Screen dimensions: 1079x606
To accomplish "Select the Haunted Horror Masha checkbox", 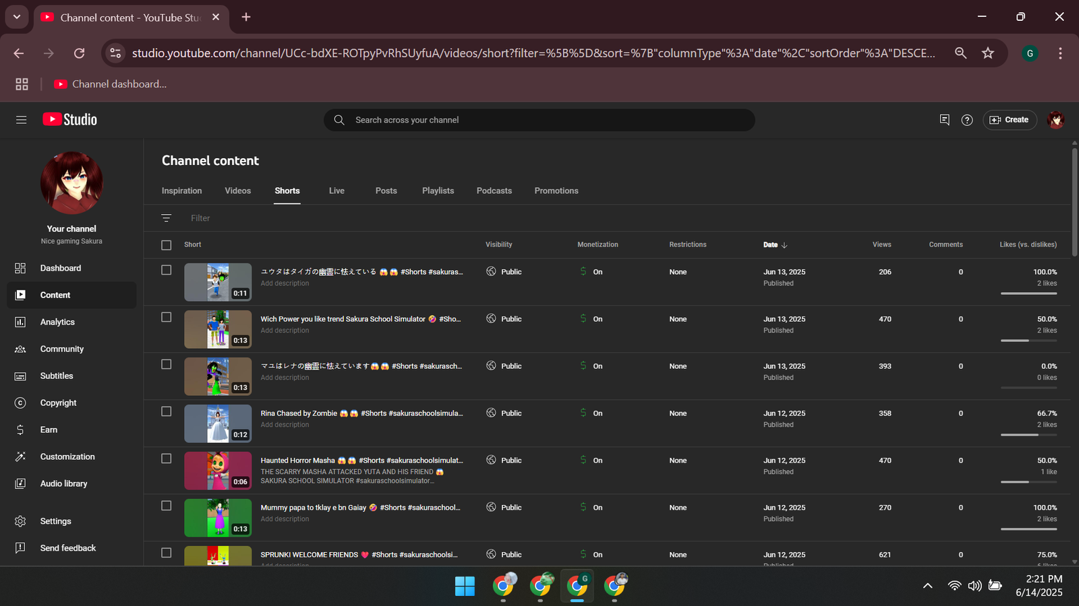I will [167, 459].
